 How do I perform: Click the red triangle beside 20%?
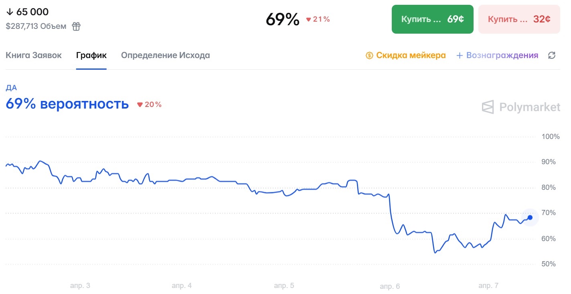click(x=140, y=105)
